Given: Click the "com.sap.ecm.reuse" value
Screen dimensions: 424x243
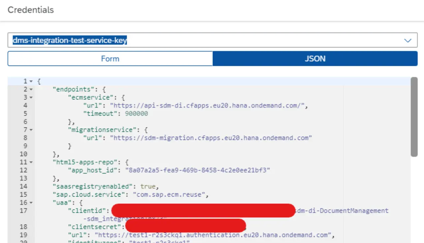Looking at the screenshot, I should (169, 194).
